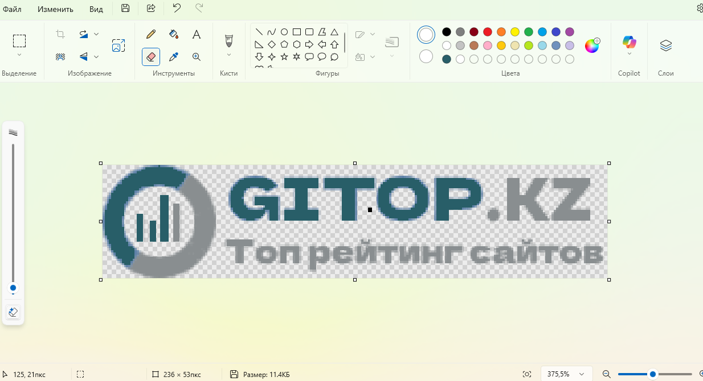Viewport: 703px width, 381px height.
Task: Click the Save icon in title bar
Action: tap(125, 9)
